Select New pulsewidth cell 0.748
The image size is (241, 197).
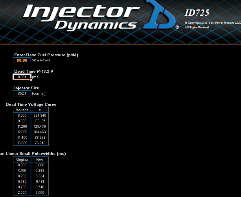40,187
